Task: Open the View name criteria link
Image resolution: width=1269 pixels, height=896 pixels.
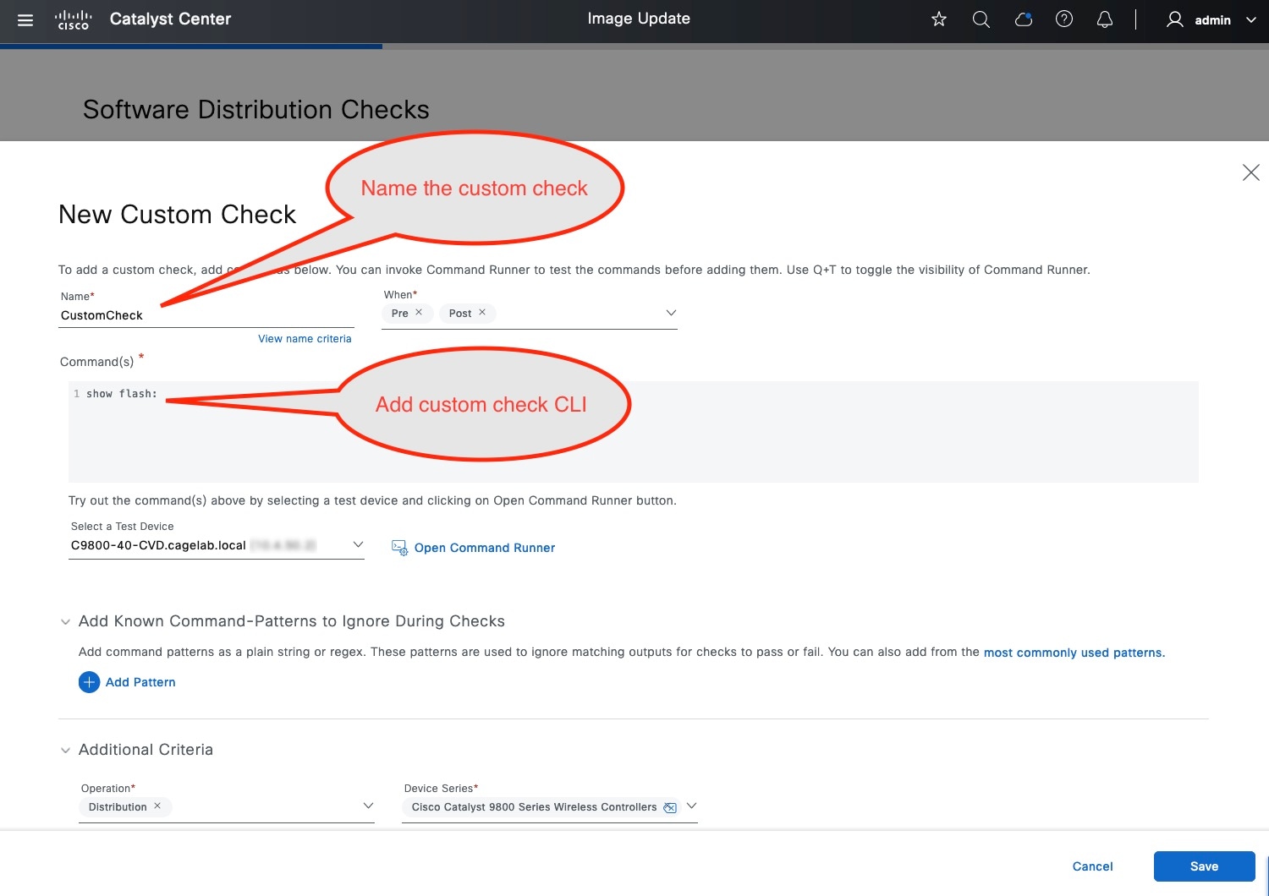Action: tap(305, 339)
